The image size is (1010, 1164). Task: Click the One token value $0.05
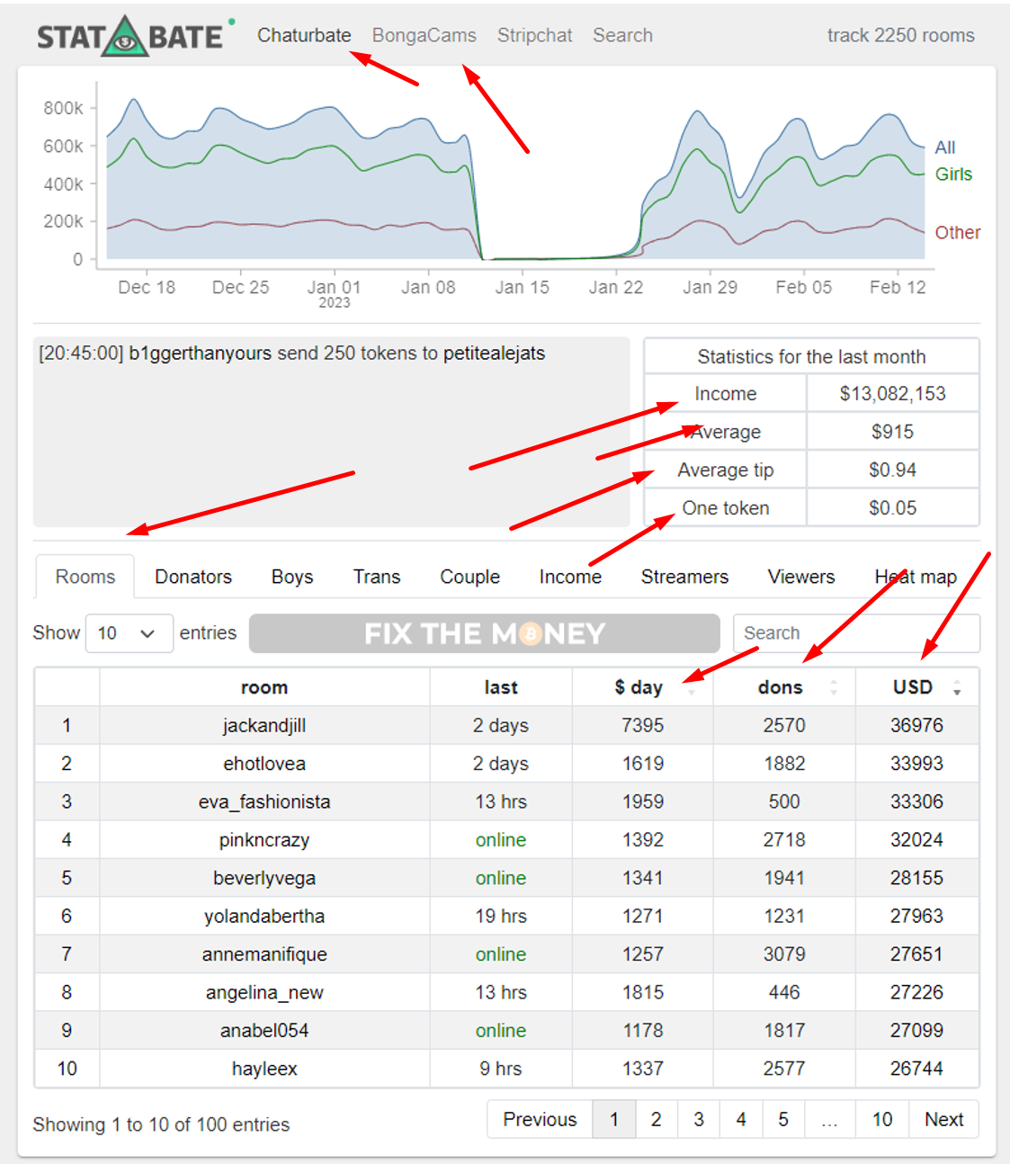tap(892, 508)
